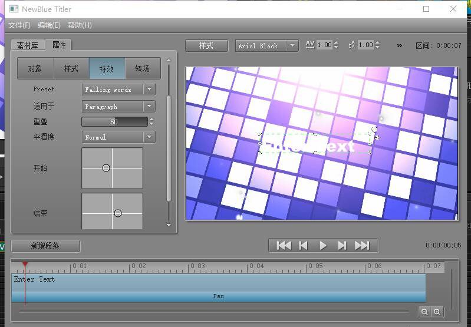Click the properties panel scrollbar thumb

click(x=169, y=148)
